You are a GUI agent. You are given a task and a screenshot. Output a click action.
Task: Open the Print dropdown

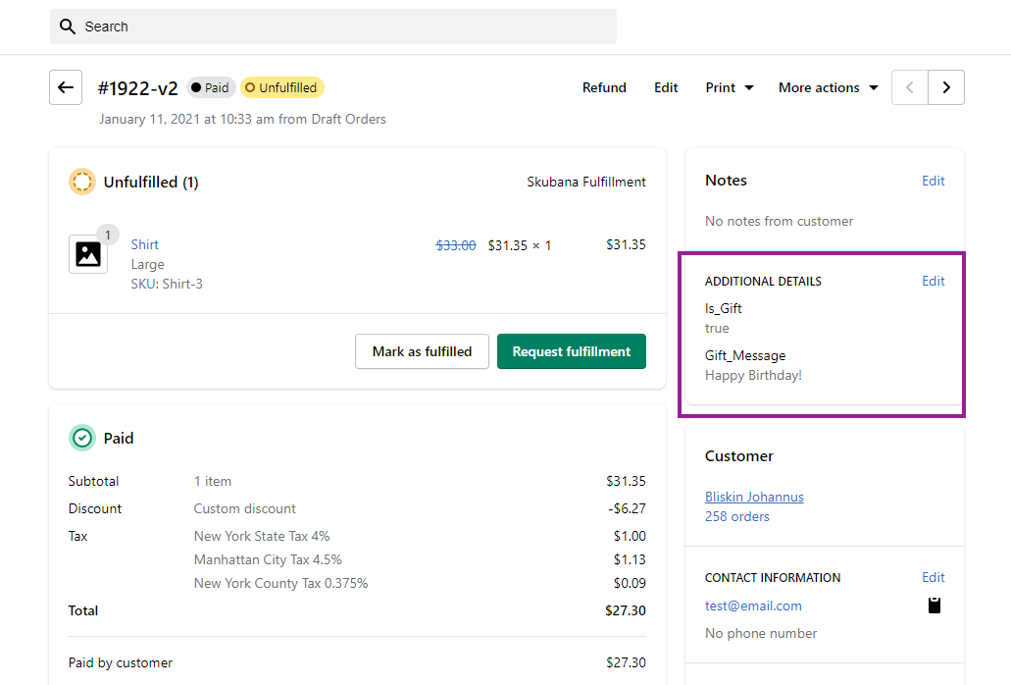pos(730,87)
